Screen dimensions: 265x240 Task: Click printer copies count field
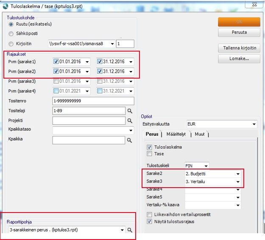pos(125,44)
